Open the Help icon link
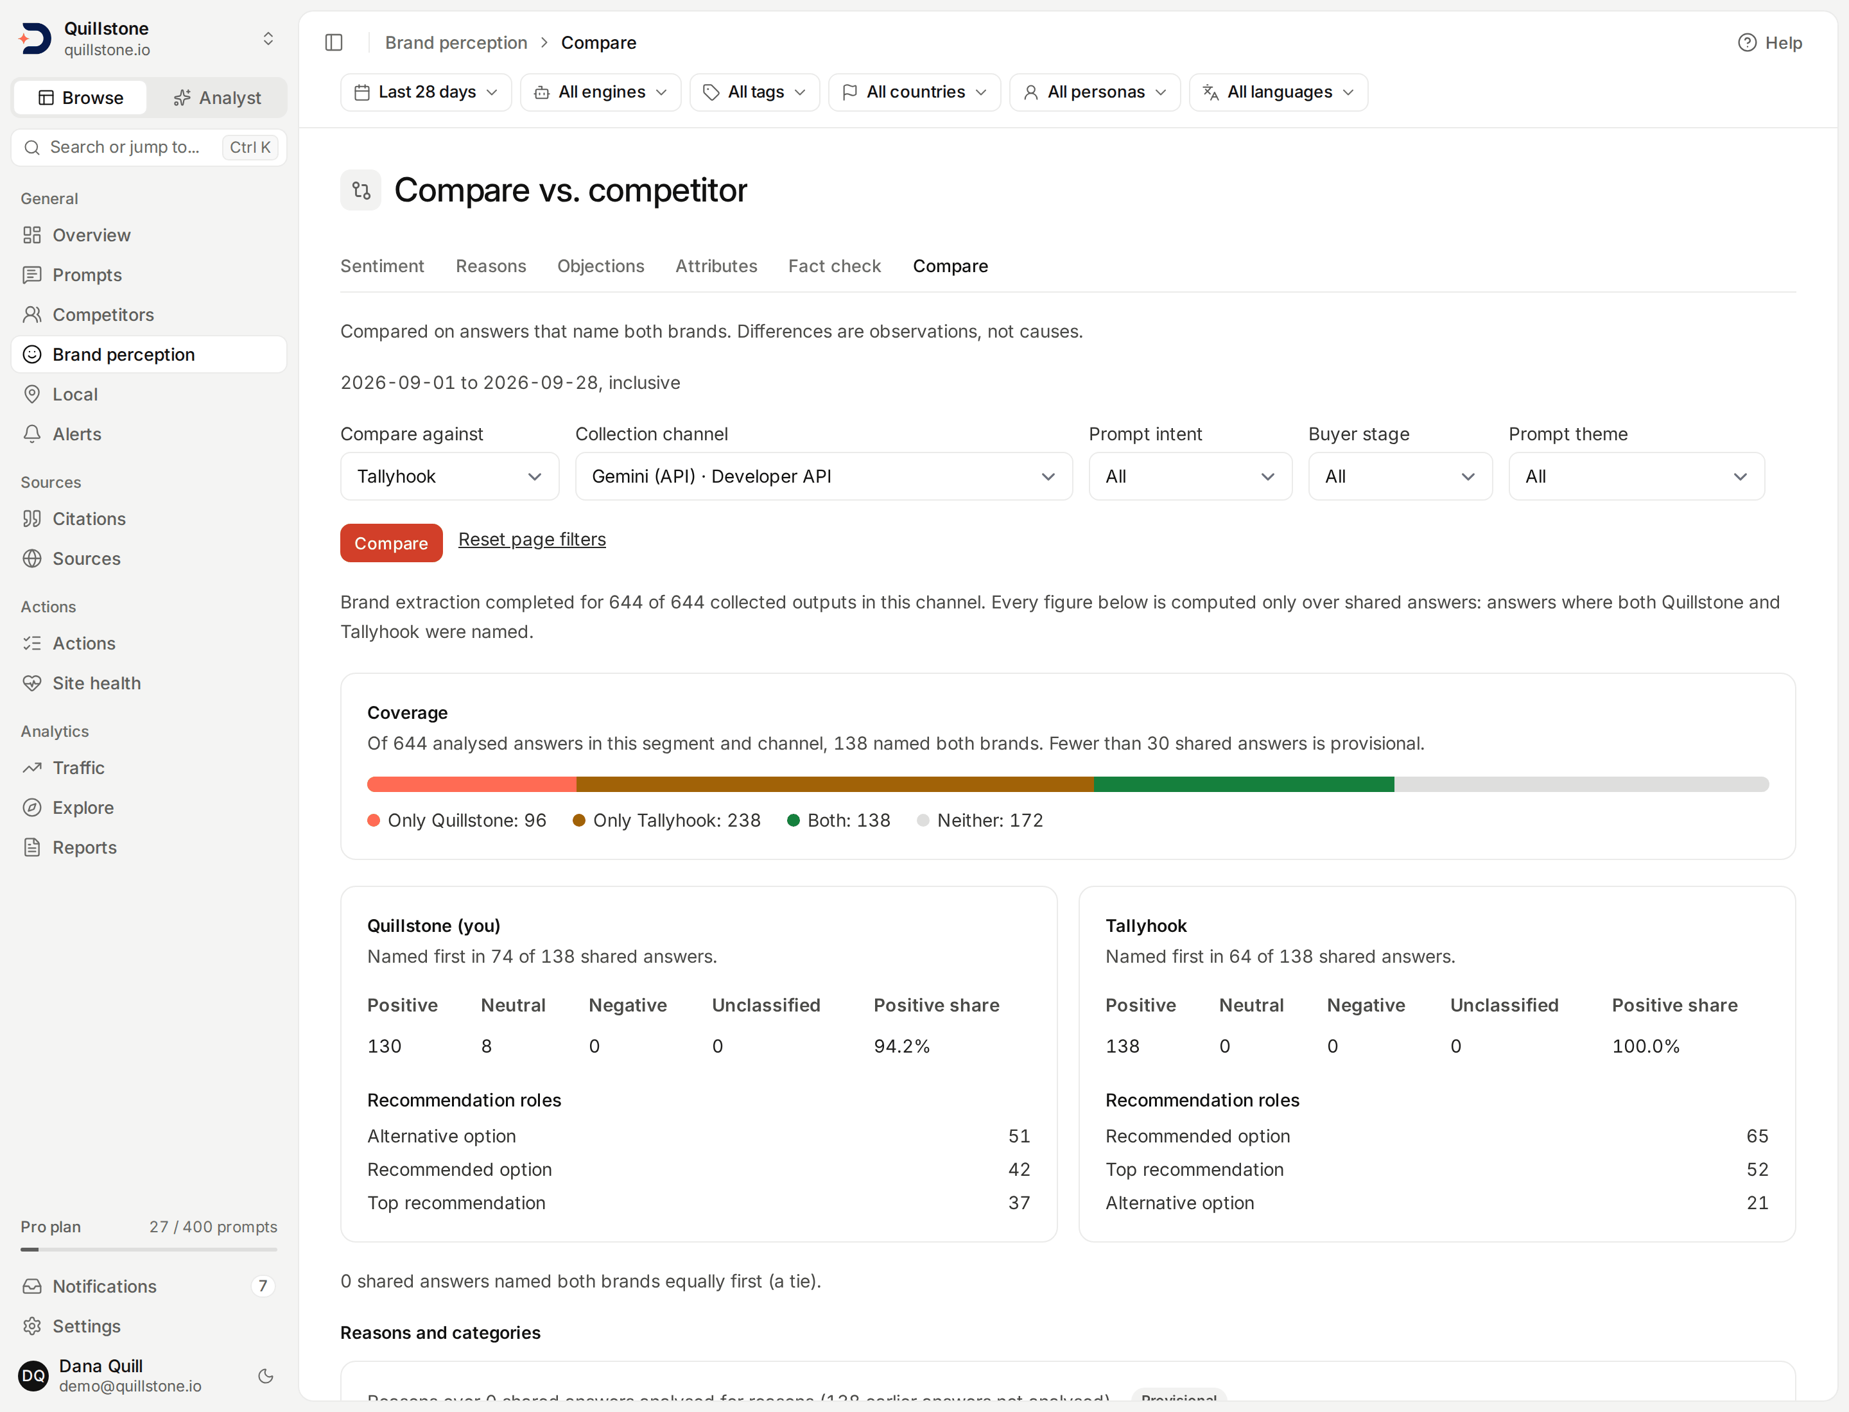Viewport: 1849px width, 1412px height. 1769,42
